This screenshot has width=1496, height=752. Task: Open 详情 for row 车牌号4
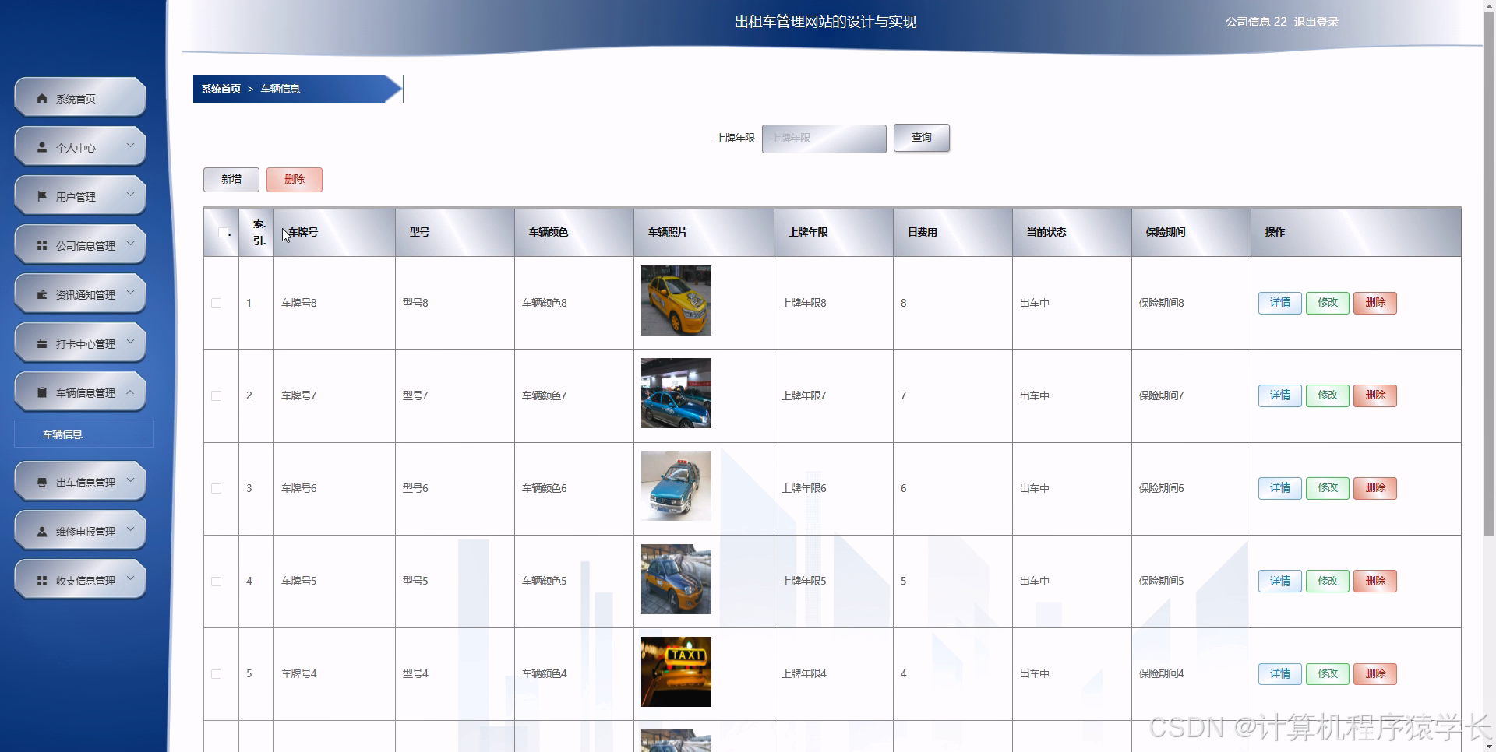(x=1280, y=673)
